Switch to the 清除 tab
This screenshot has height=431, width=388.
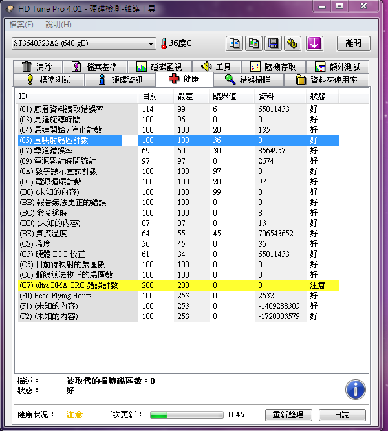pyautogui.click(x=38, y=67)
